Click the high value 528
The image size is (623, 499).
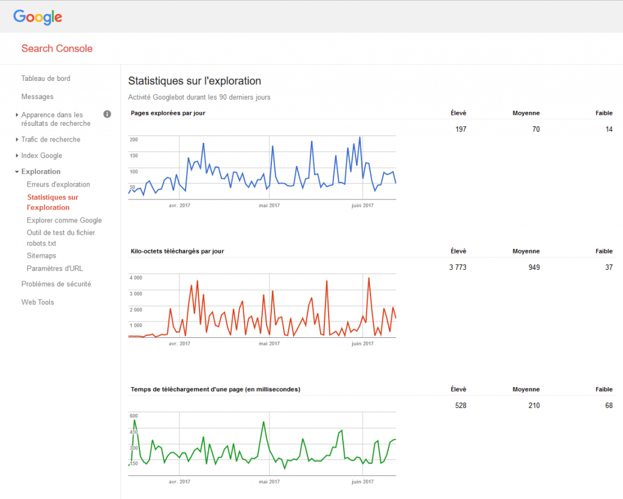[x=461, y=406]
